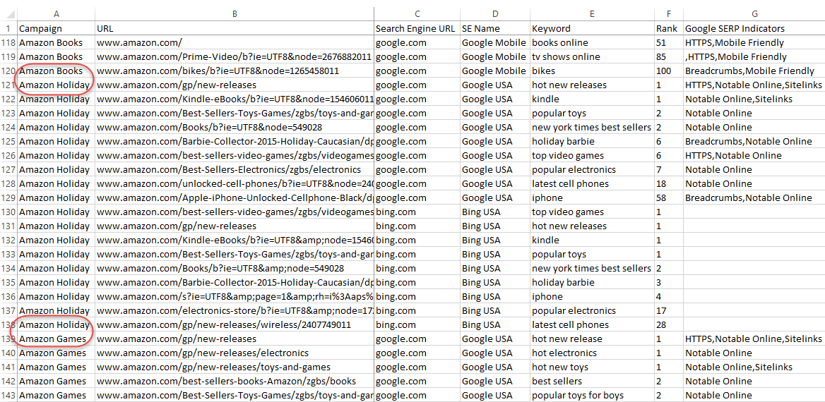The width and height of the screenshot is (825, 402).
Task: Select the column G header
Action: (754, 13)
